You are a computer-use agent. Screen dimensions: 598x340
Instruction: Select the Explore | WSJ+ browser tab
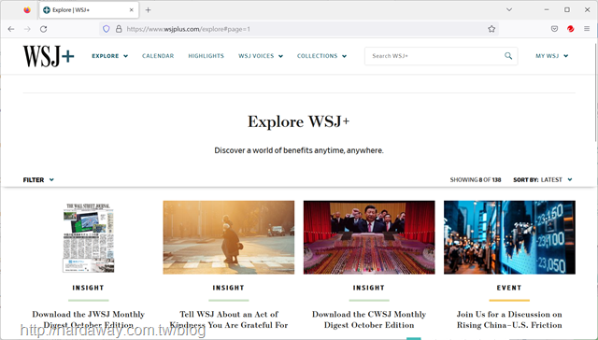point(89,10)
